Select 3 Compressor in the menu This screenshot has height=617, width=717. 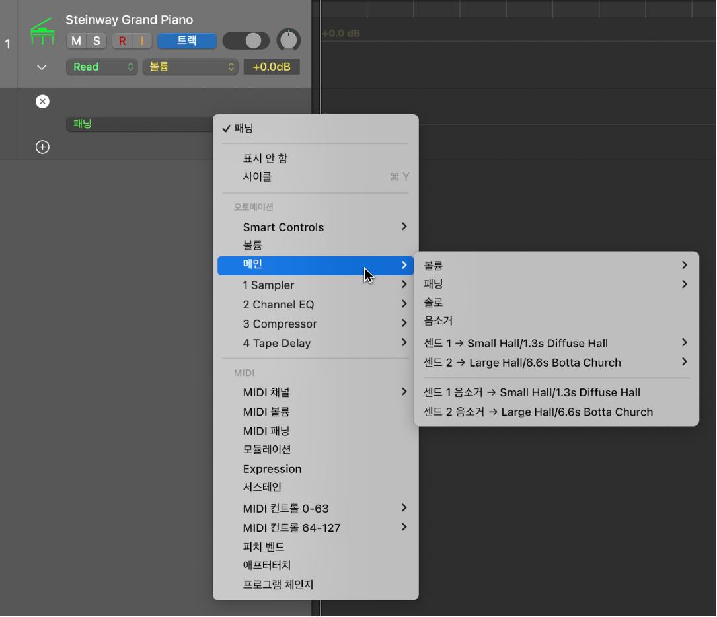point(280,324)
